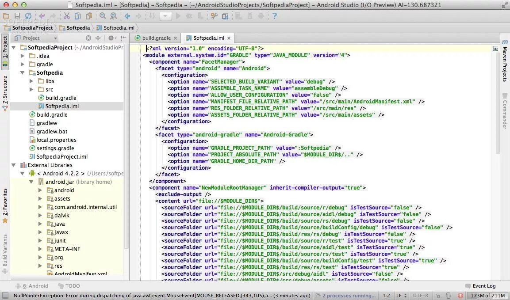
Task: Click the Run play icon
Action: (x=178, y=16)
